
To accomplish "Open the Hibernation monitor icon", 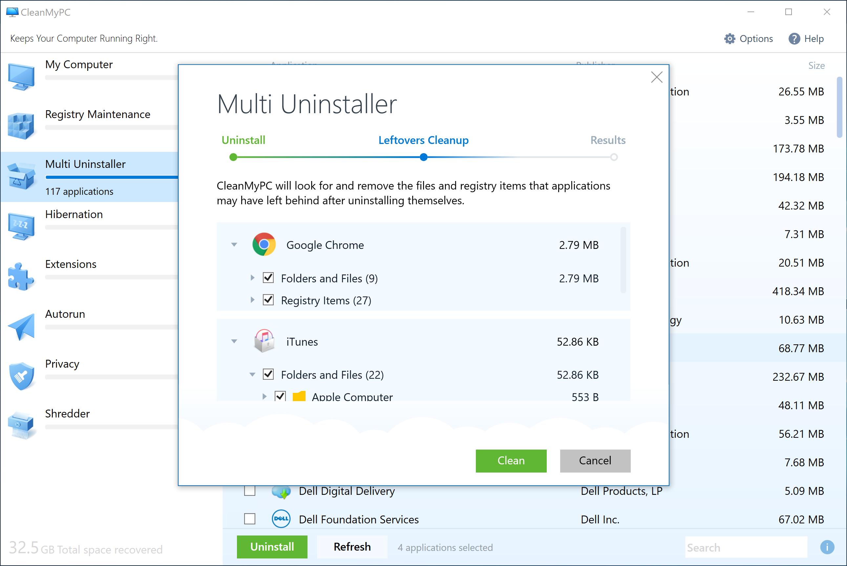I will click(x=21, y=226).
